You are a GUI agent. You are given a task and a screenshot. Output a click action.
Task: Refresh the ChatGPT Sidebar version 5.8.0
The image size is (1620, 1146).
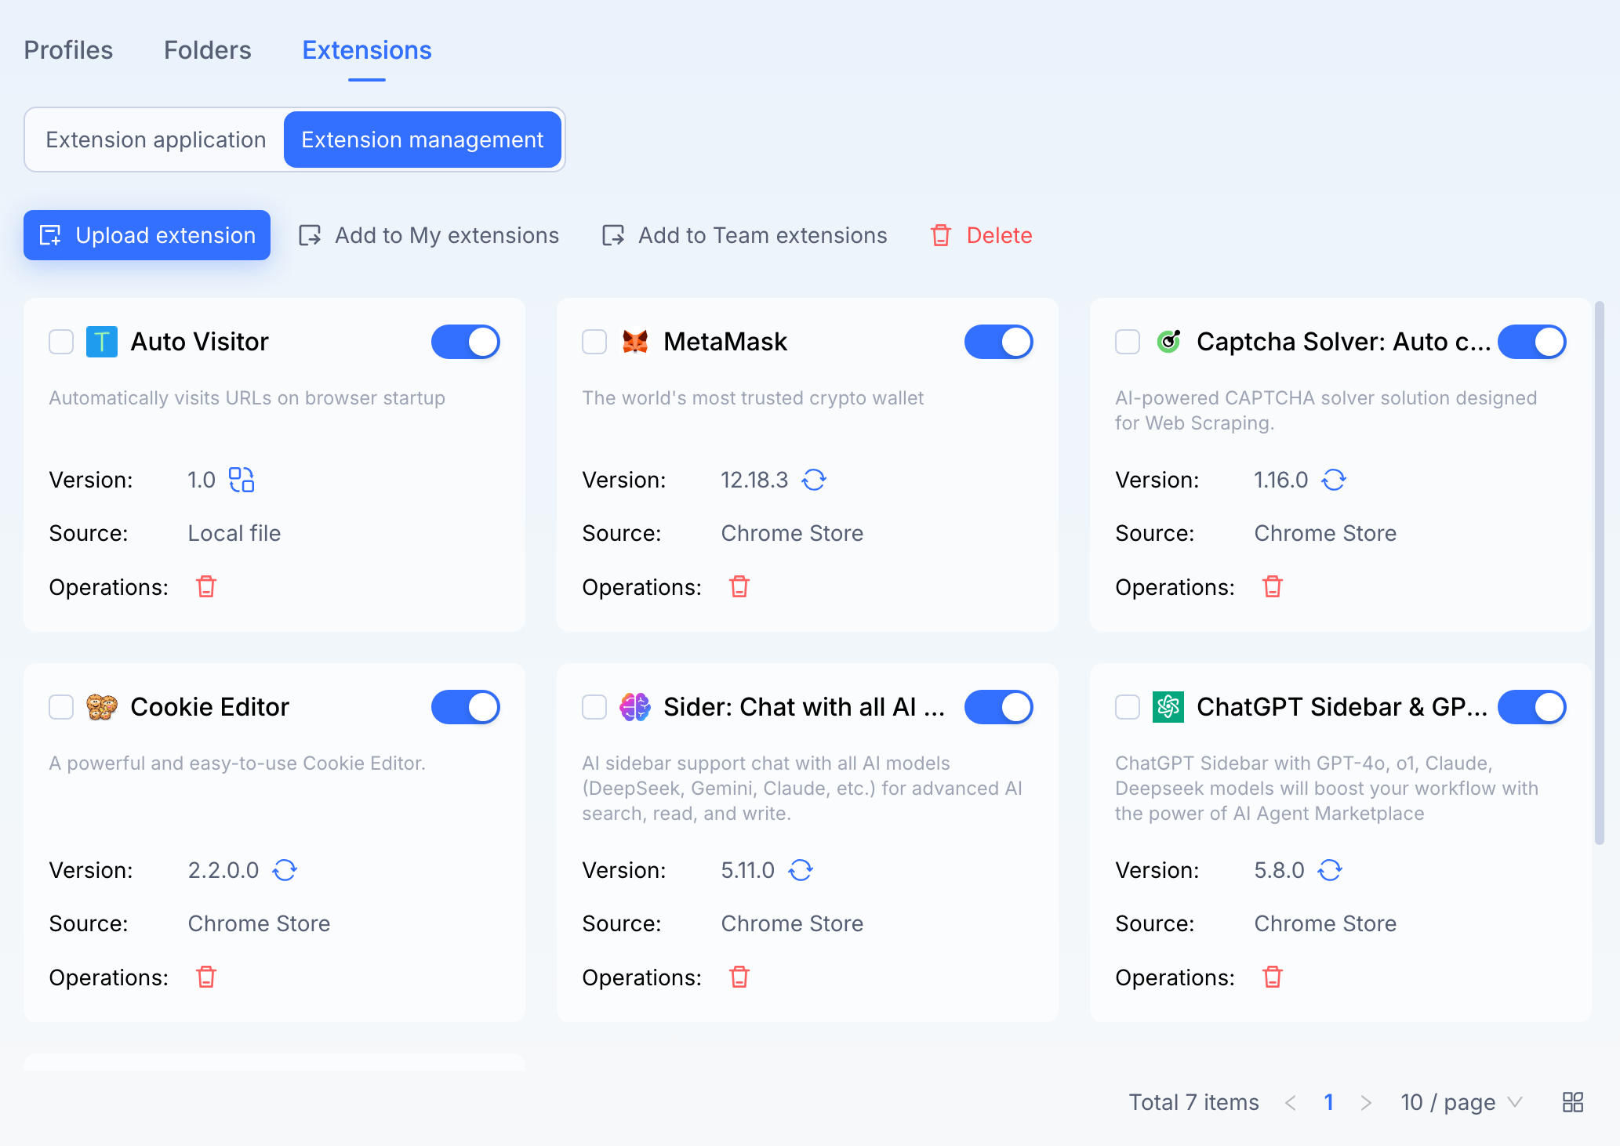click(1330, 870)
